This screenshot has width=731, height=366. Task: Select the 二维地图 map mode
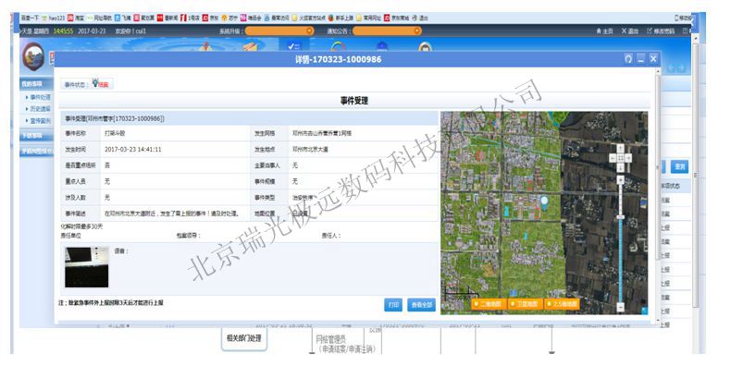[489, 304]
